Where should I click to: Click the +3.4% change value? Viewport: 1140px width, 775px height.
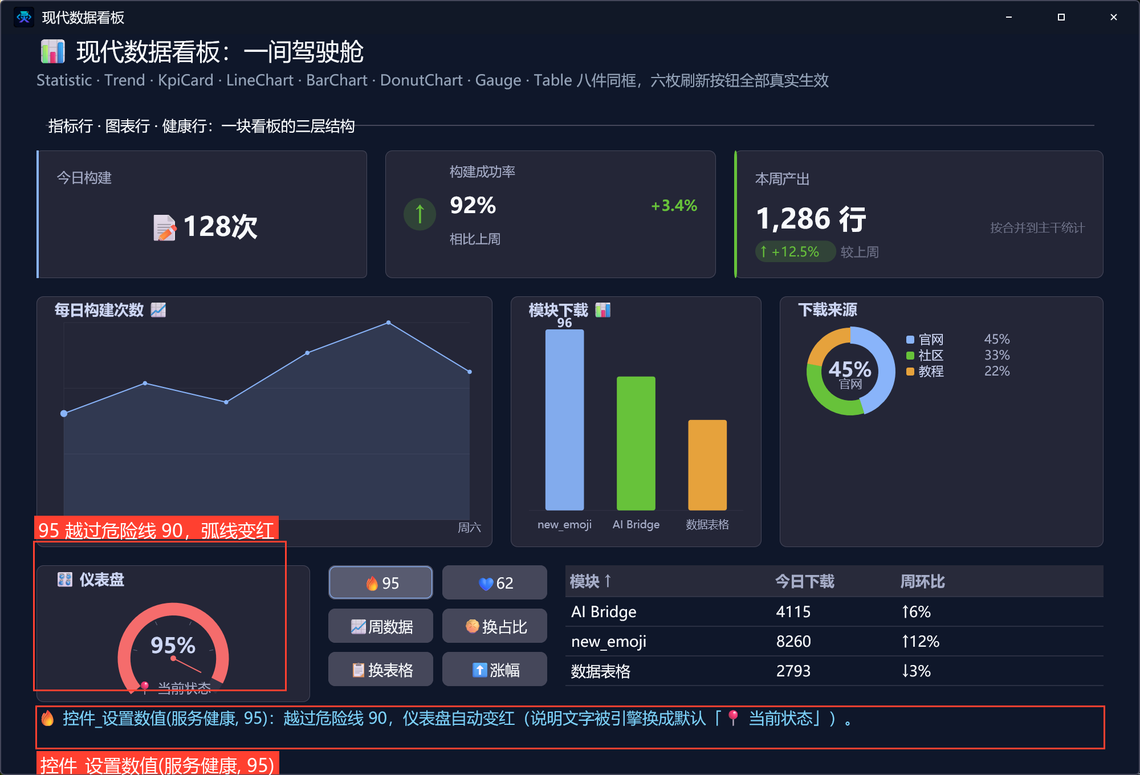tap(674, 206)
